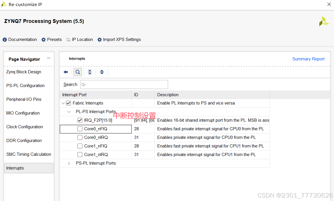
Task: Collapse the Fabric Interrupts tree node
Action: coord(63,103)
